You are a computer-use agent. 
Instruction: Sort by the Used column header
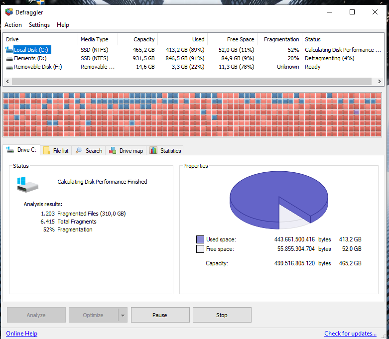tap(183, 39)
